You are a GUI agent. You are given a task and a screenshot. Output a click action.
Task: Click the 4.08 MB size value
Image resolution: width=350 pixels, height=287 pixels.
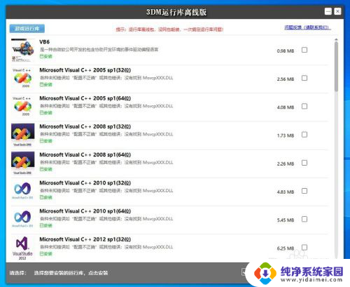click(x=286, y=107)
